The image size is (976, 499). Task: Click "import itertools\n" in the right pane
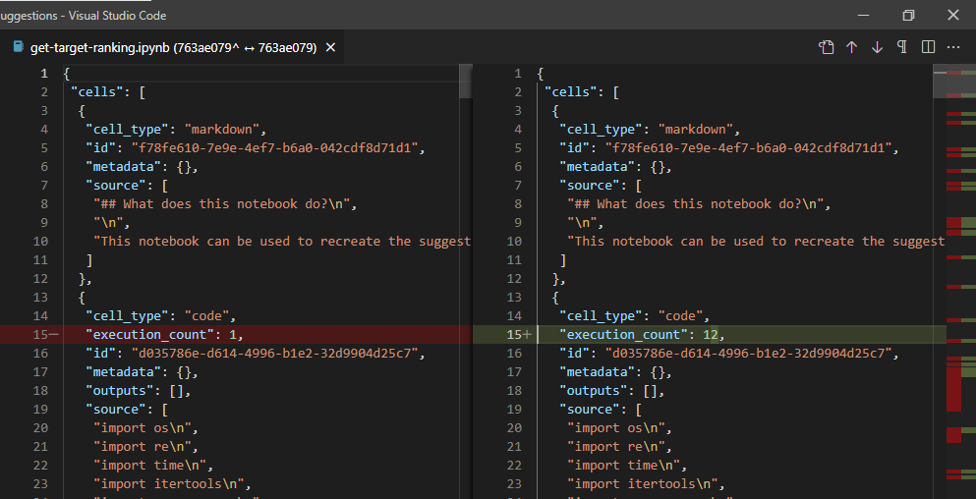(x=643, y=484)
